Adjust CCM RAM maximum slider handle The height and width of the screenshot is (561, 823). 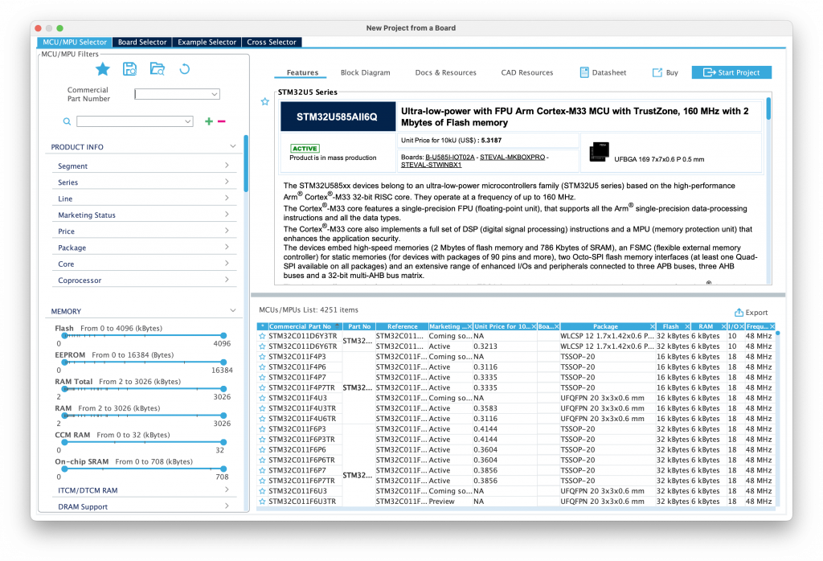223,442
